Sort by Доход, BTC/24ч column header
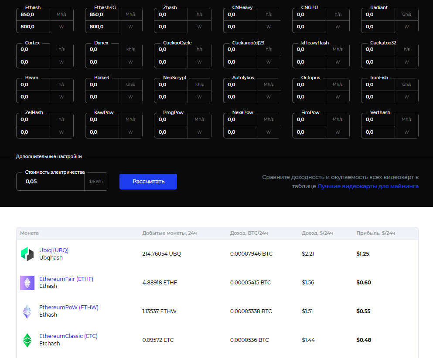Screen dimensions: 433x358 pyautogui.click(x=249, y=233)
